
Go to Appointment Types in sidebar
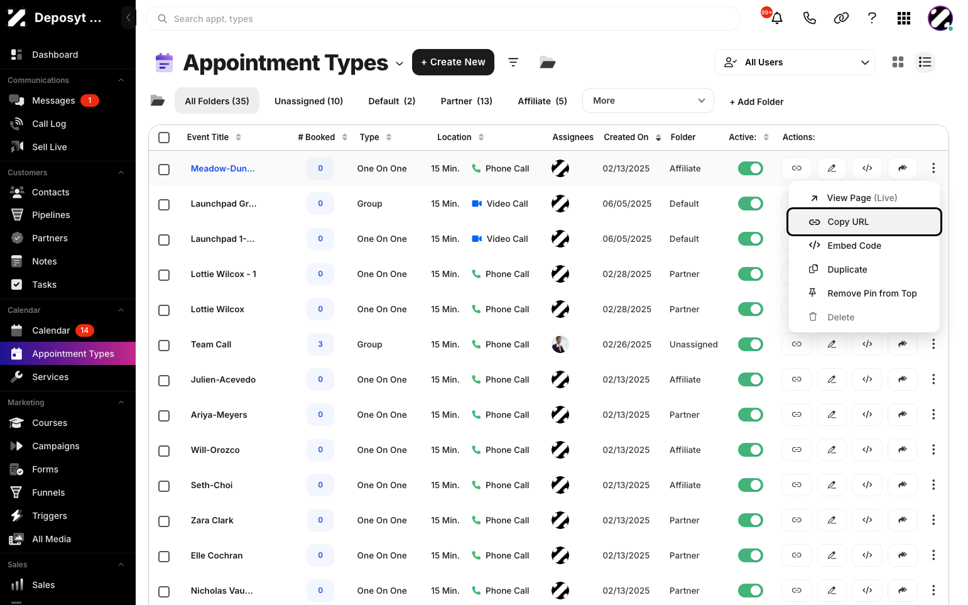click(x=68, y=354)
